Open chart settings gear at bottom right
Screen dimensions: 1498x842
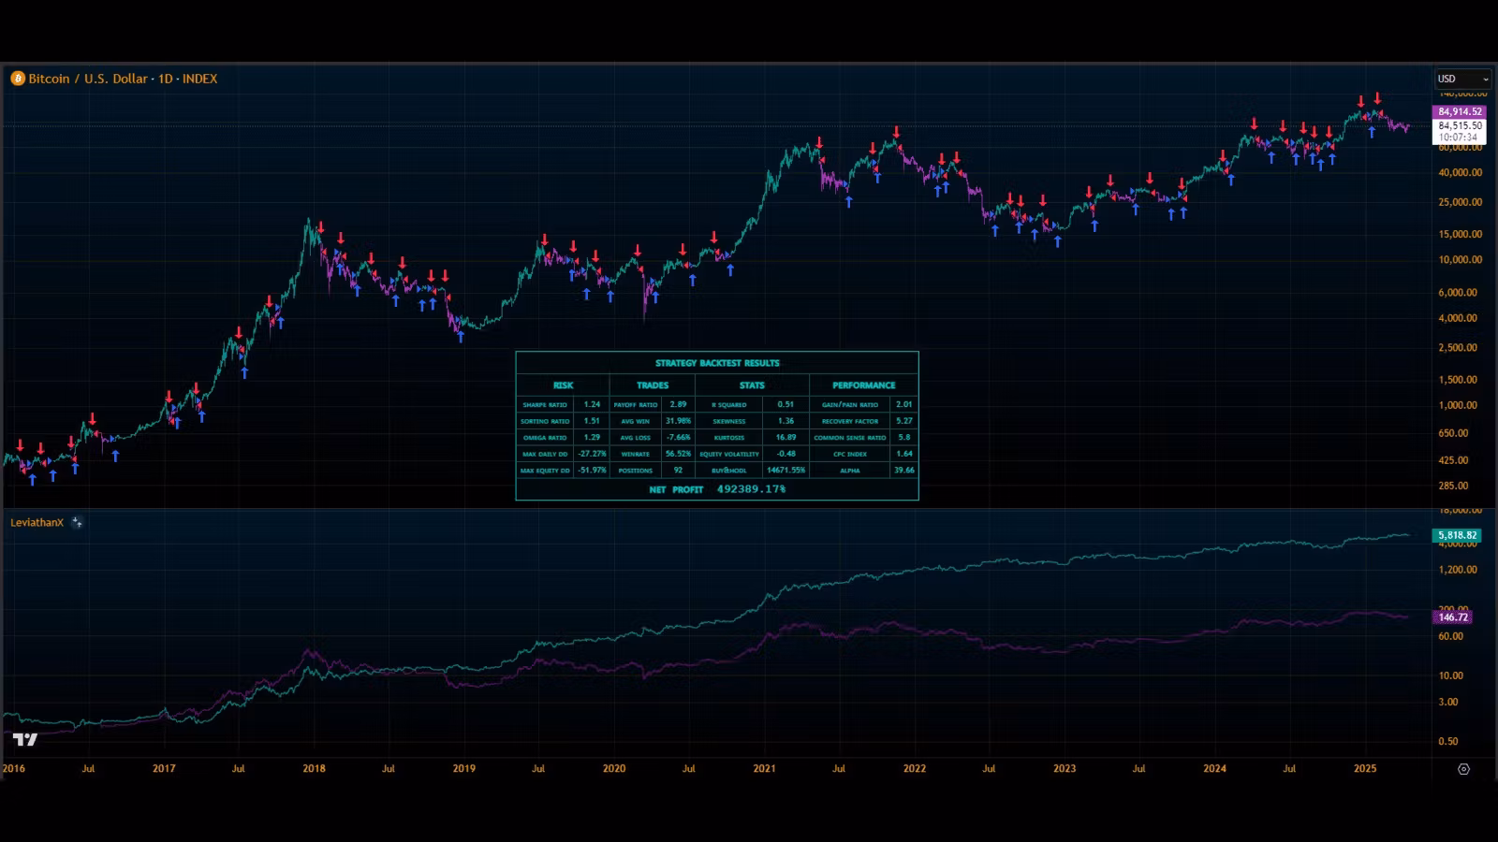(1463, 769)
